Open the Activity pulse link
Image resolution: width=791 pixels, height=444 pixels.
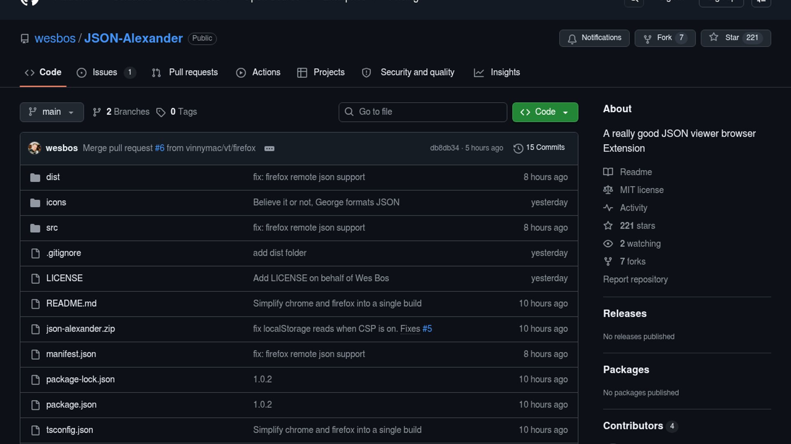pyautogui.click(x=633, y=208)
